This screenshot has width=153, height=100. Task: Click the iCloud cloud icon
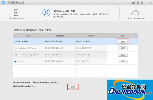coord(135,13)
